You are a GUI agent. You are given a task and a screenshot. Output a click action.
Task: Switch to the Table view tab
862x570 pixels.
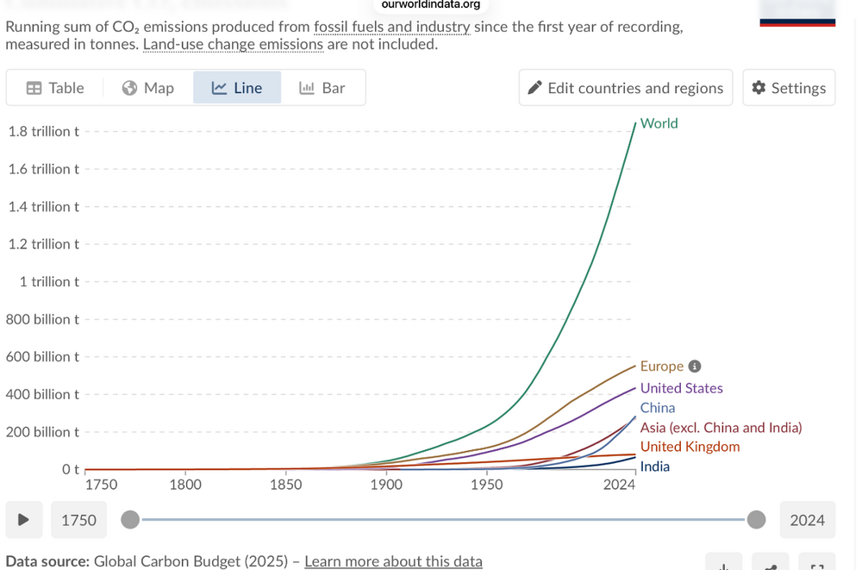55,88
